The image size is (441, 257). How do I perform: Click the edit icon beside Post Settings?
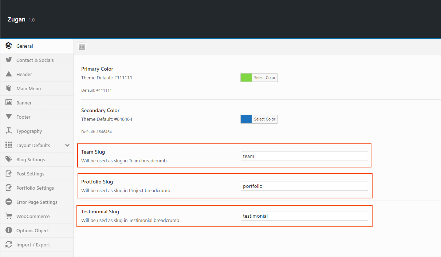(9, 174)
